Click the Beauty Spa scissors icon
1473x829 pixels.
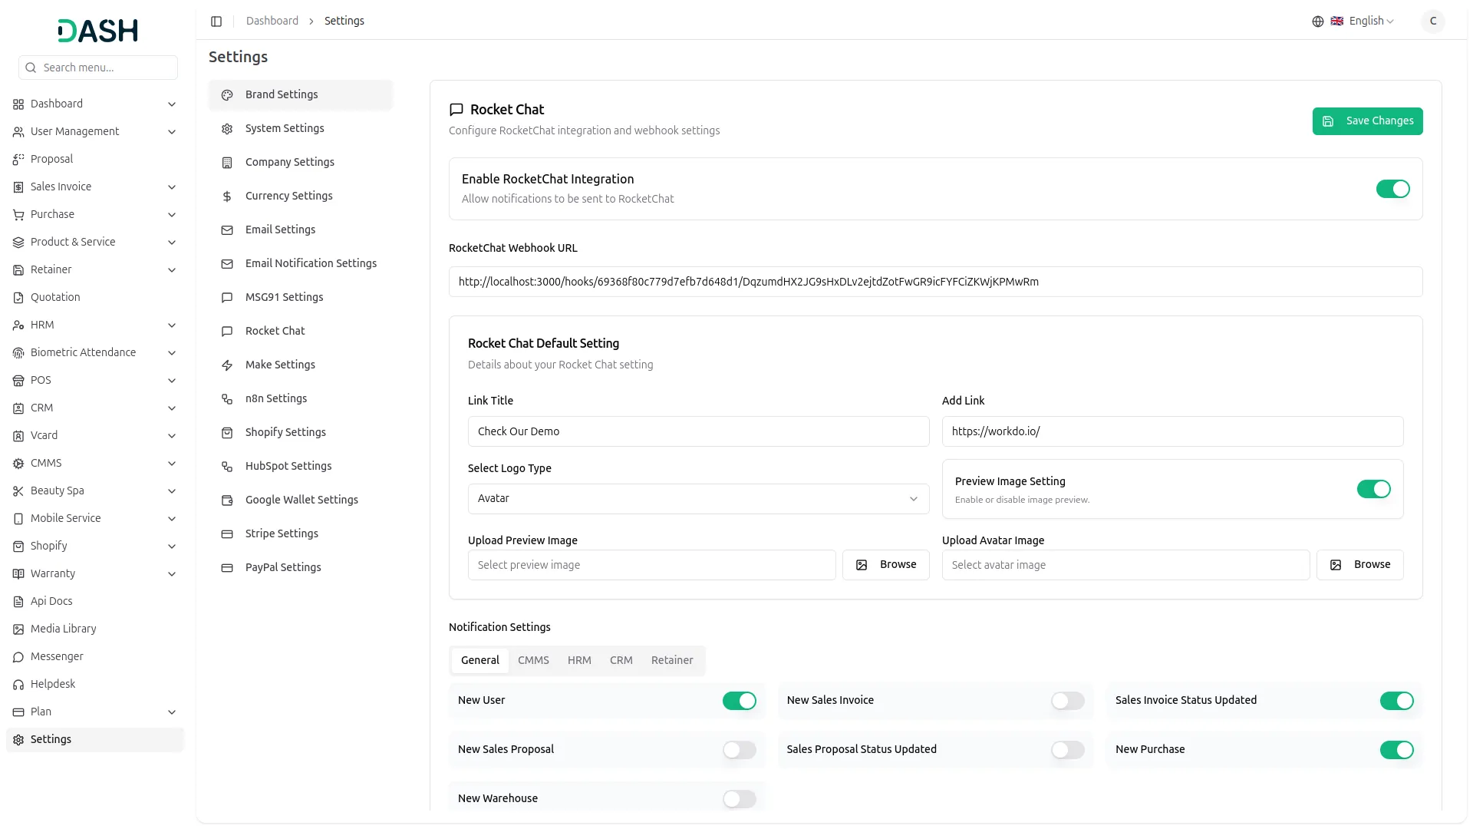click(18, 491)
